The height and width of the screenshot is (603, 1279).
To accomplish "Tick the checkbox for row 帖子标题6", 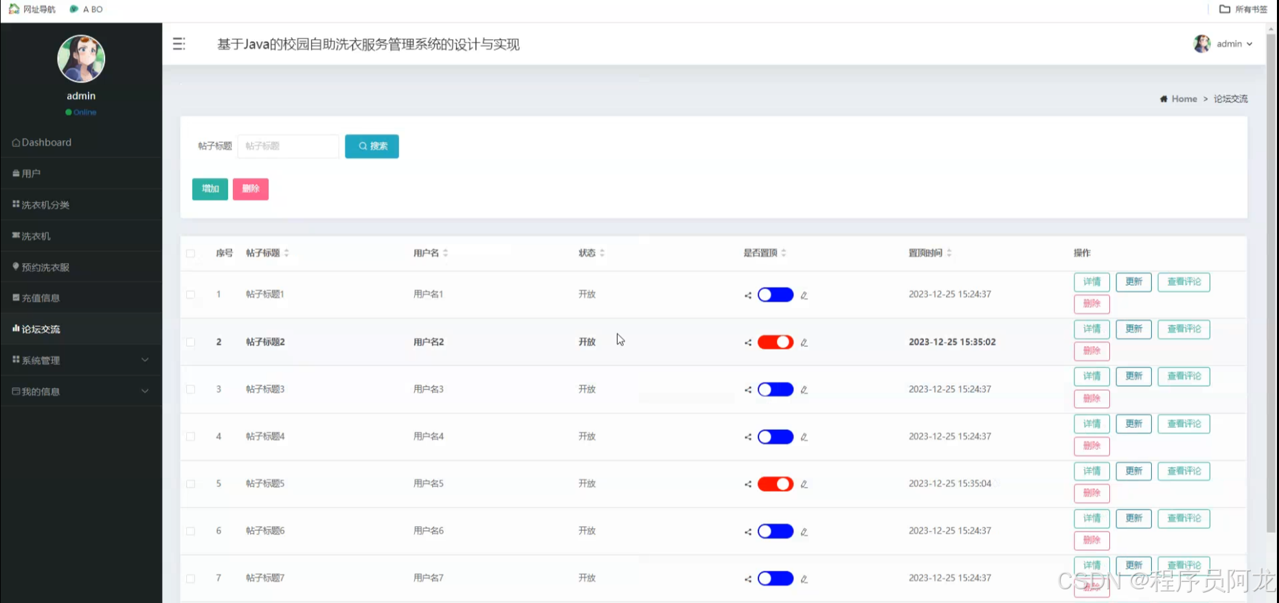I will (190, 532).
